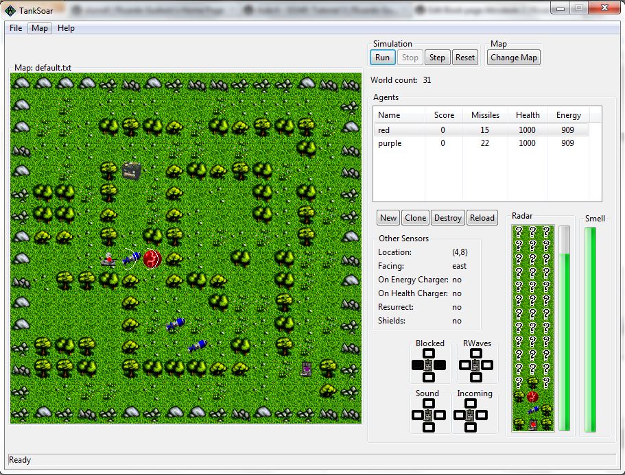Open the Help menu
This screenshot has width=625, height=475.
(66, 28)
